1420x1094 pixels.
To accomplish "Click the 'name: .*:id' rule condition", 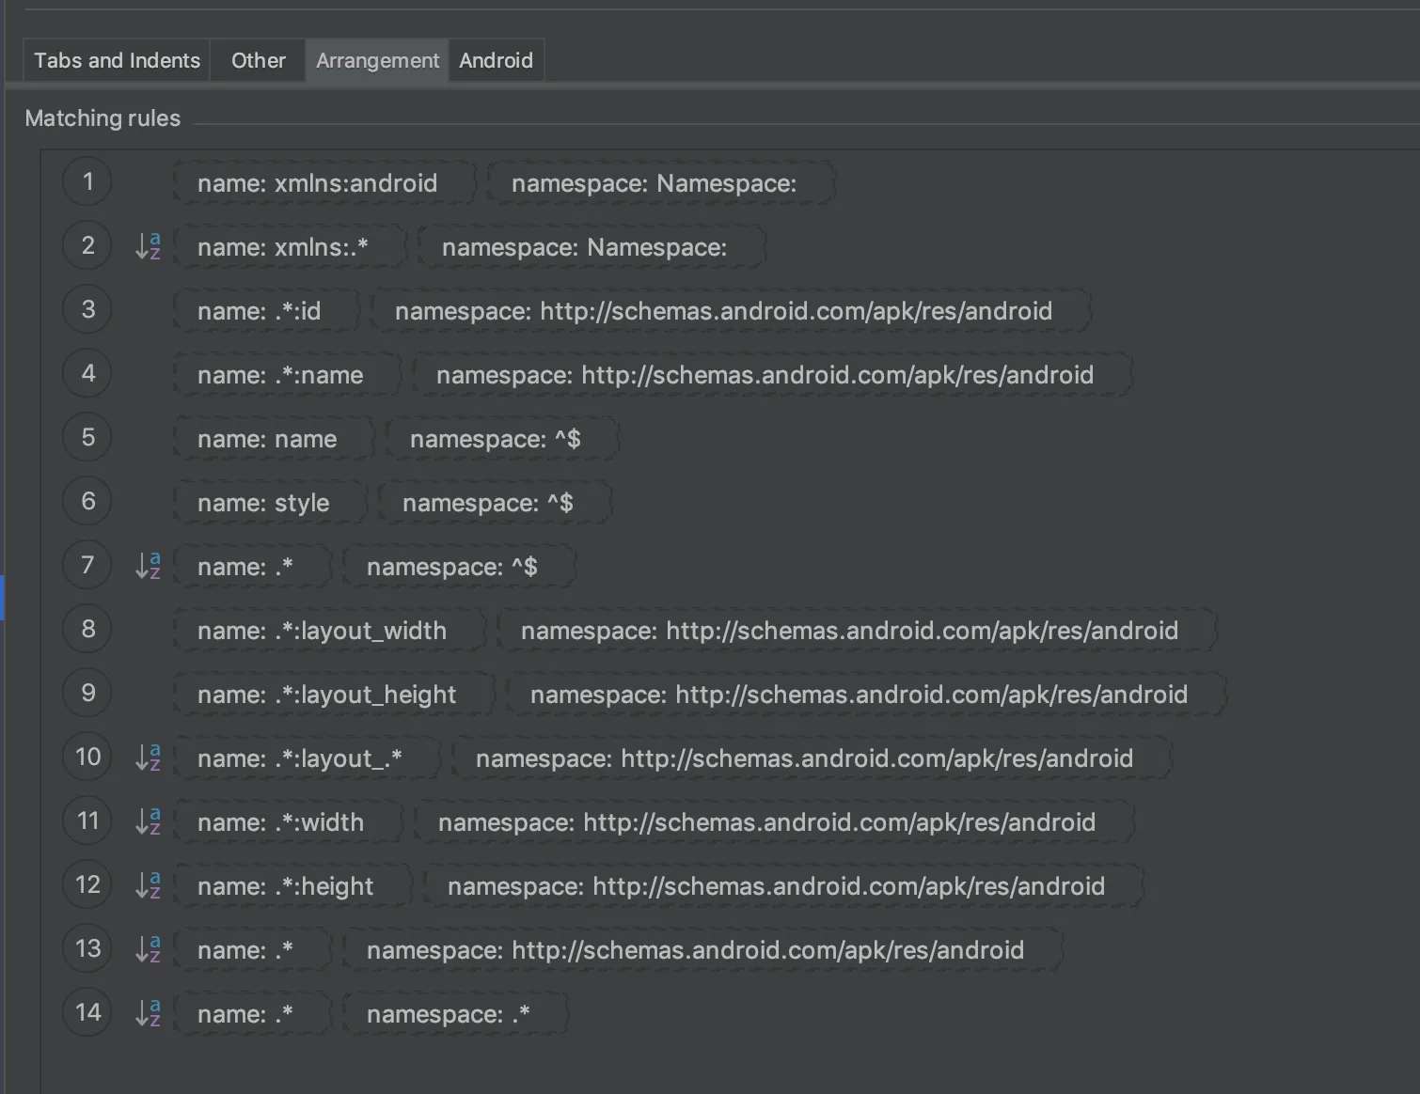I will (260, 311).
